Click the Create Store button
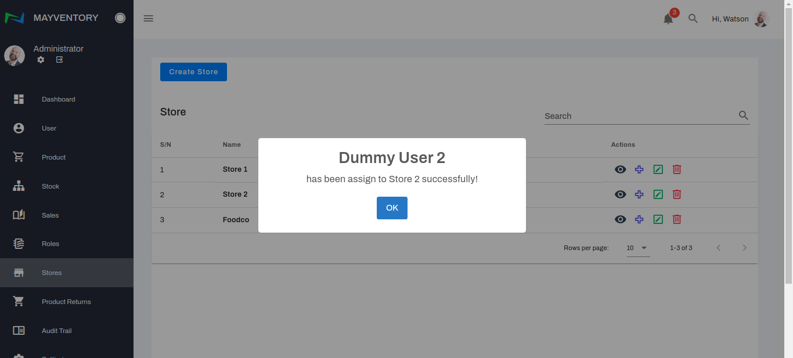The width and height of the screenshot is (793, 358). point(193,72)
